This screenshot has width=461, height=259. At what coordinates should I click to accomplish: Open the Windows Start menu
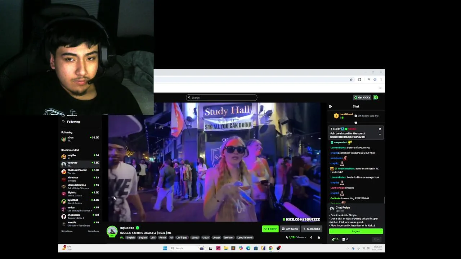[165, 248]
